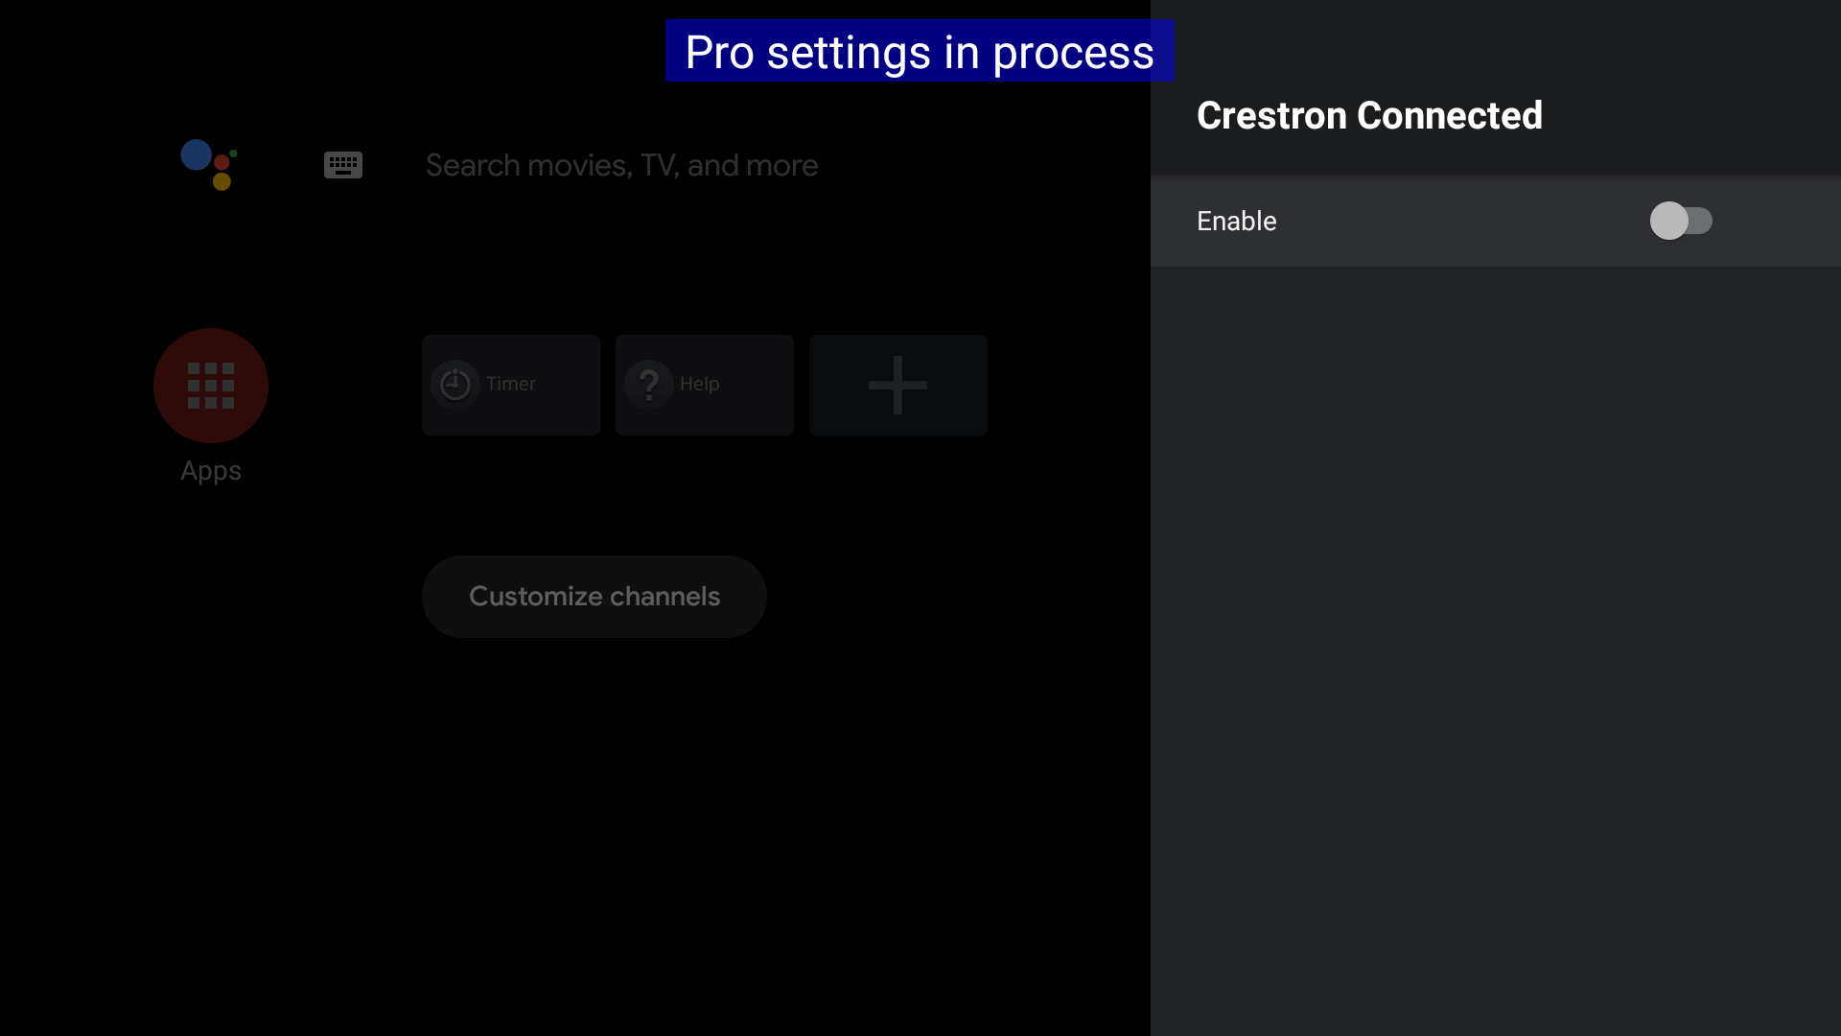Screen dimensions: 1841x1036
Task: Click the Timer clock icon
Action: [x=455, y=385]
